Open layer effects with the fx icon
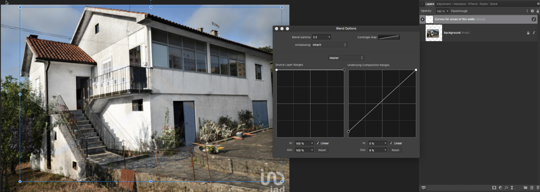 (506, 188)
